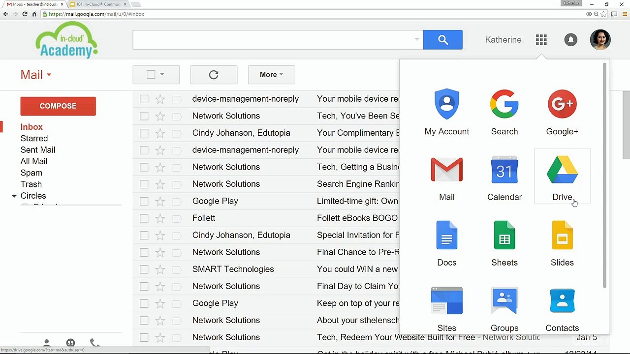Viewport: 630px width, 354px height.
Task: Open the Inbox folder
Action: point(31,127)
